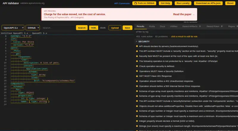Download the spec as APIs.json

tap(208, 3)
